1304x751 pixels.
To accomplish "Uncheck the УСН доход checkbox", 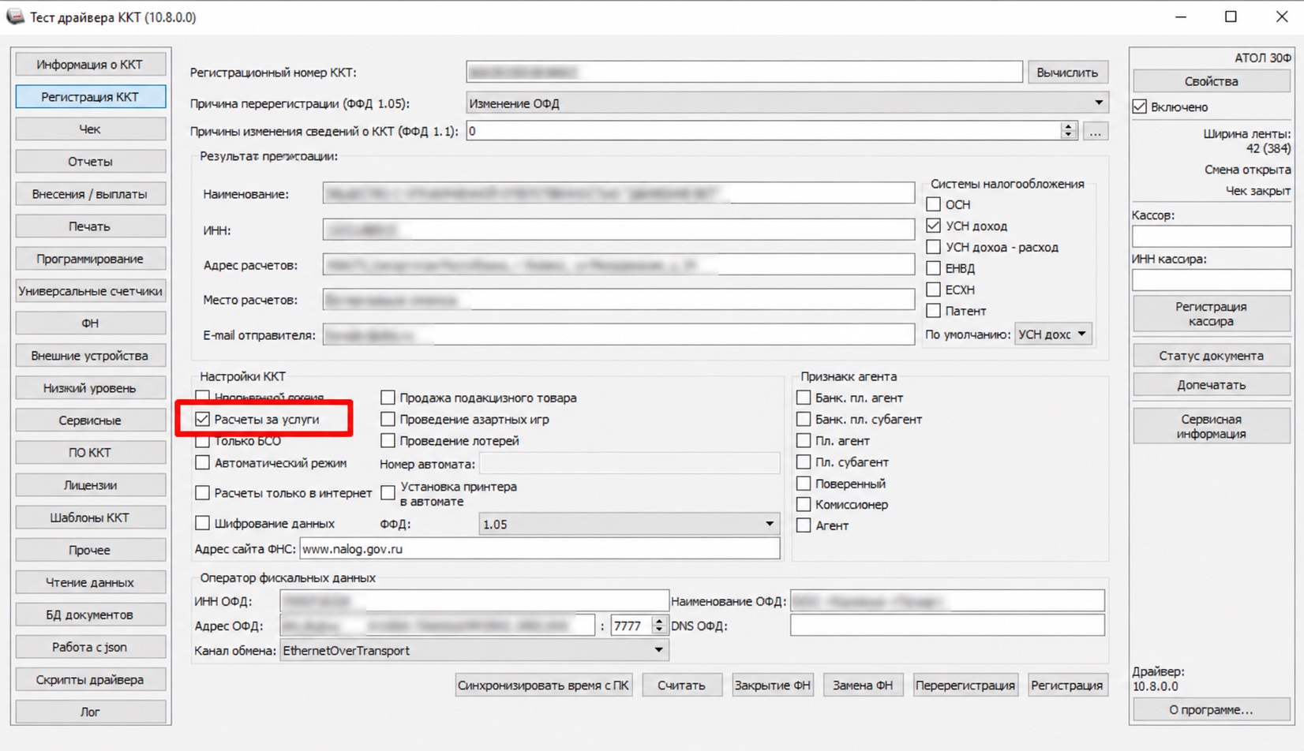I will pyautogui.click(x=934, y=226).
